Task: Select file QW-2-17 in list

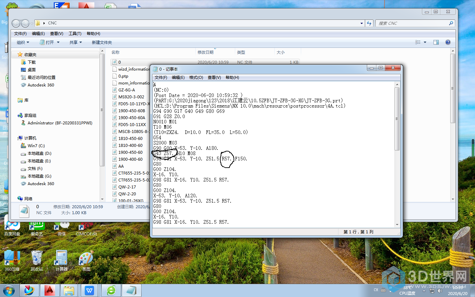Action: (x=127, y=187)
